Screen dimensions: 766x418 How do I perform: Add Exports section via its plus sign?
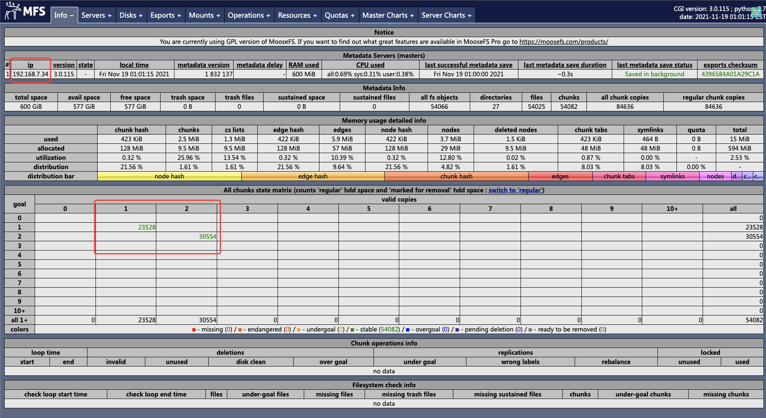click(x=179, y=15)
